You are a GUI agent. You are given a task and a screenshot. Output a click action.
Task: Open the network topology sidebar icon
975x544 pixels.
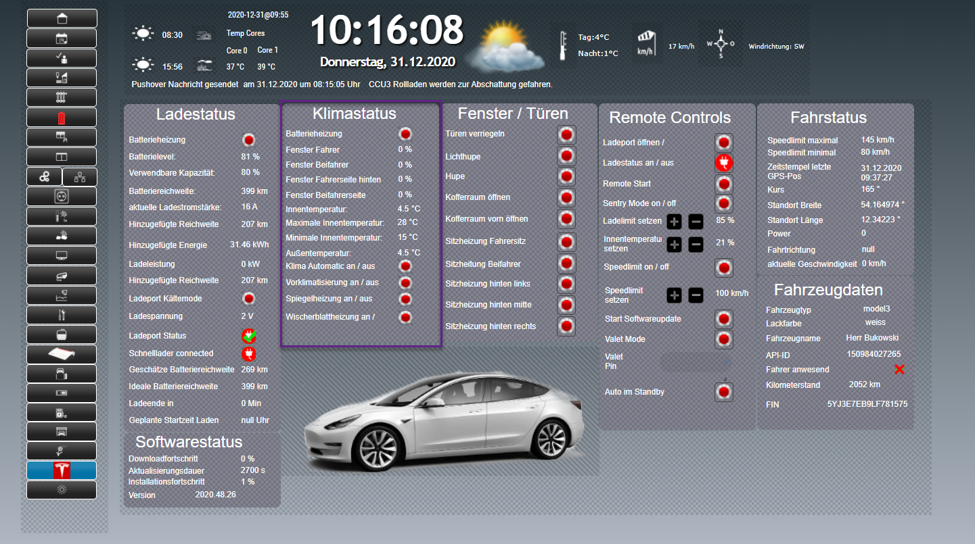(x=80, y=177)
